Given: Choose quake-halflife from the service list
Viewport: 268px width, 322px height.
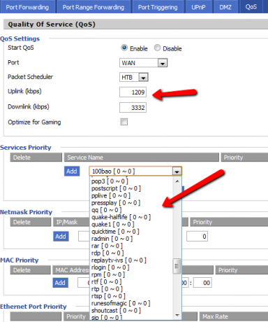Looking at the screenshot, I should (121, 217).
